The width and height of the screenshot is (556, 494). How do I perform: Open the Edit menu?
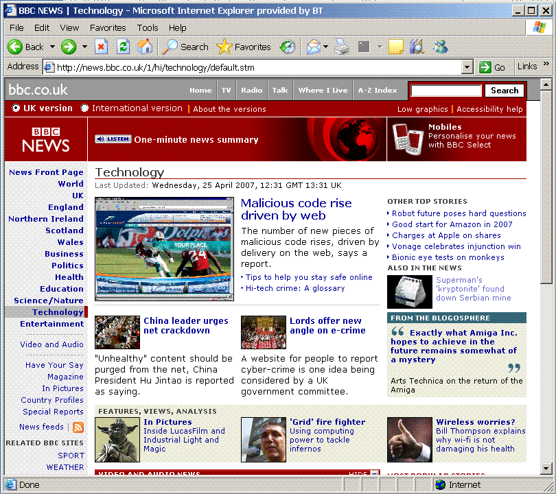41,27
